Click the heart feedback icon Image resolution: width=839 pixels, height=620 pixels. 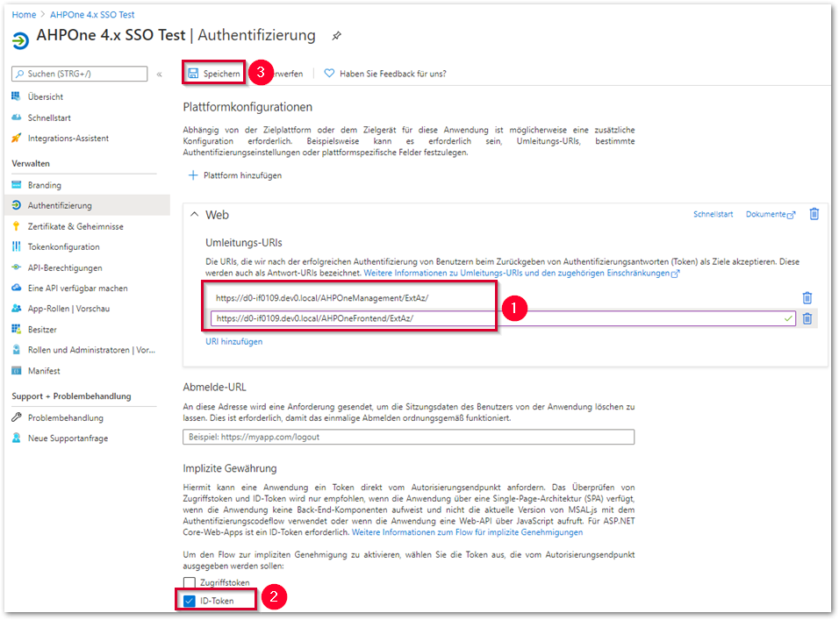[x=329, y=73]
